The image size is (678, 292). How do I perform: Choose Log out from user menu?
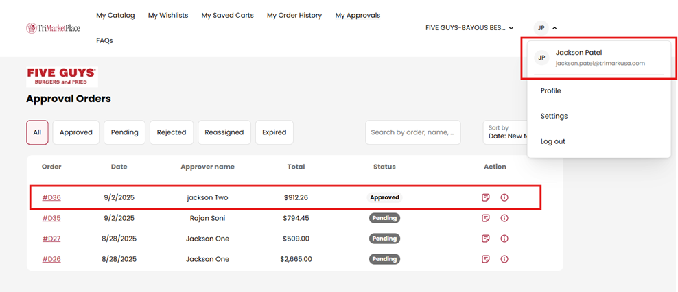(x=553, y=141)
